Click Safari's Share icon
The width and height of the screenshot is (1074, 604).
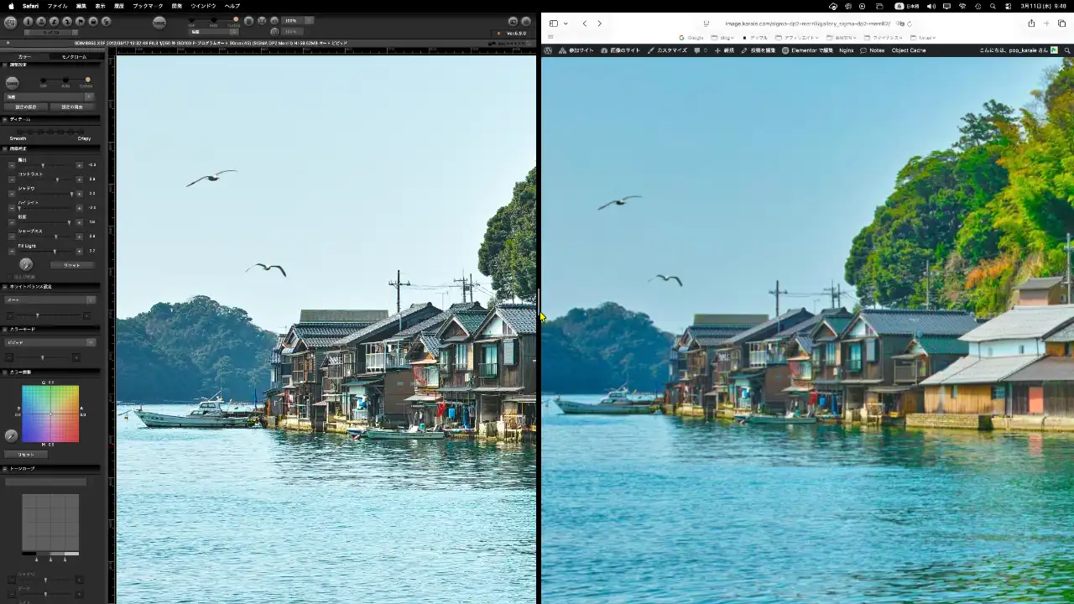pos(1031,23)
